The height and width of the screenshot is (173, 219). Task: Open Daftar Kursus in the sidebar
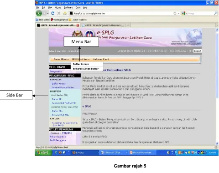pos(58,84)
